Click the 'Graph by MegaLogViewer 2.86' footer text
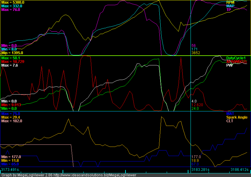Image resolution: width=251 pixels, height=177 pixels. point(27,175)
